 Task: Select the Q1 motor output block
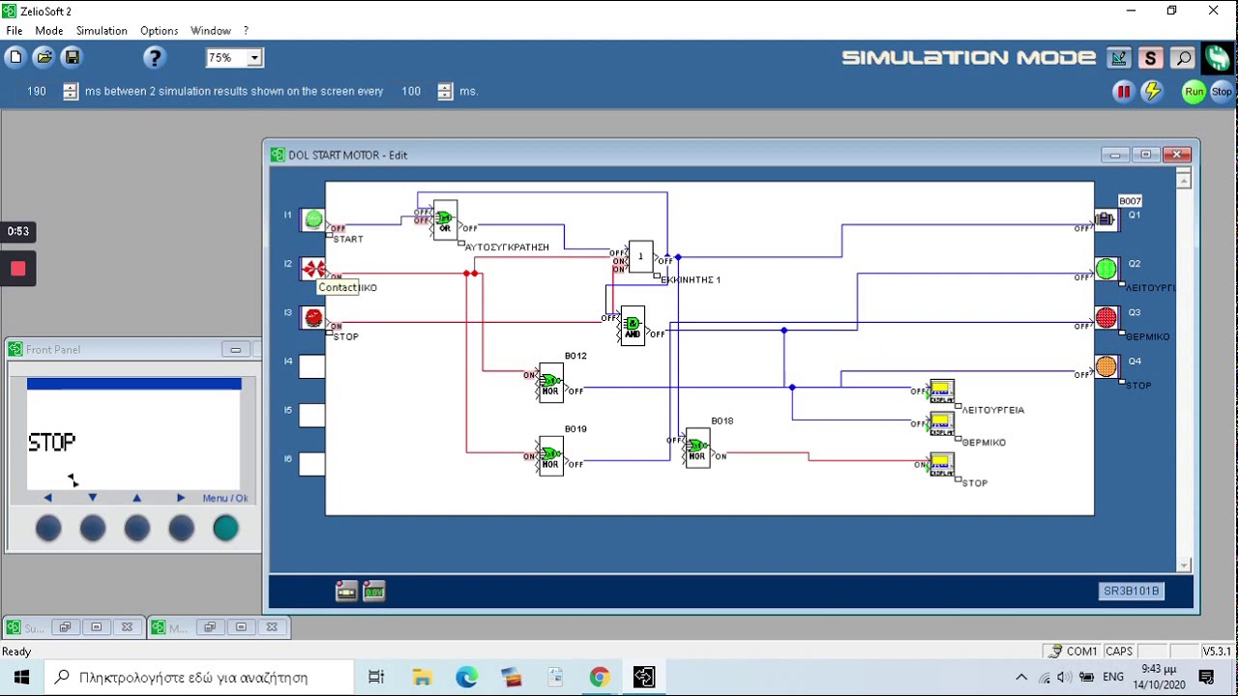point(1105,219)
